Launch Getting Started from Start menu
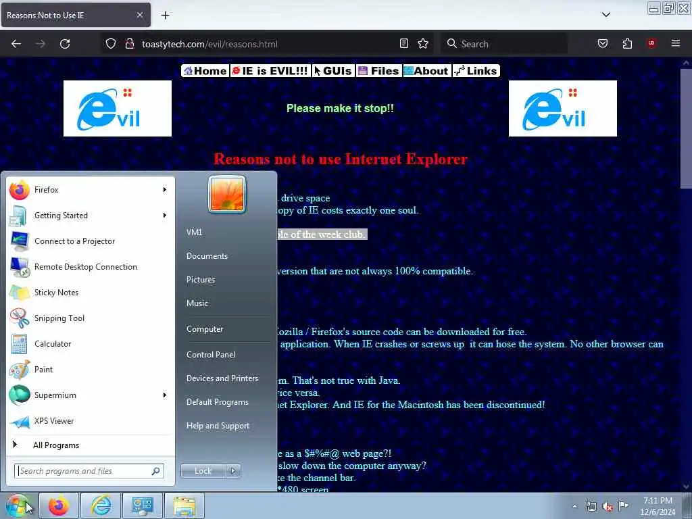692x519 pixels. [x=90, y=216]
